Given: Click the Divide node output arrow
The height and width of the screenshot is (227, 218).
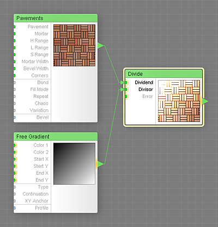Looking at the screenshot, I should pos(205,101).
